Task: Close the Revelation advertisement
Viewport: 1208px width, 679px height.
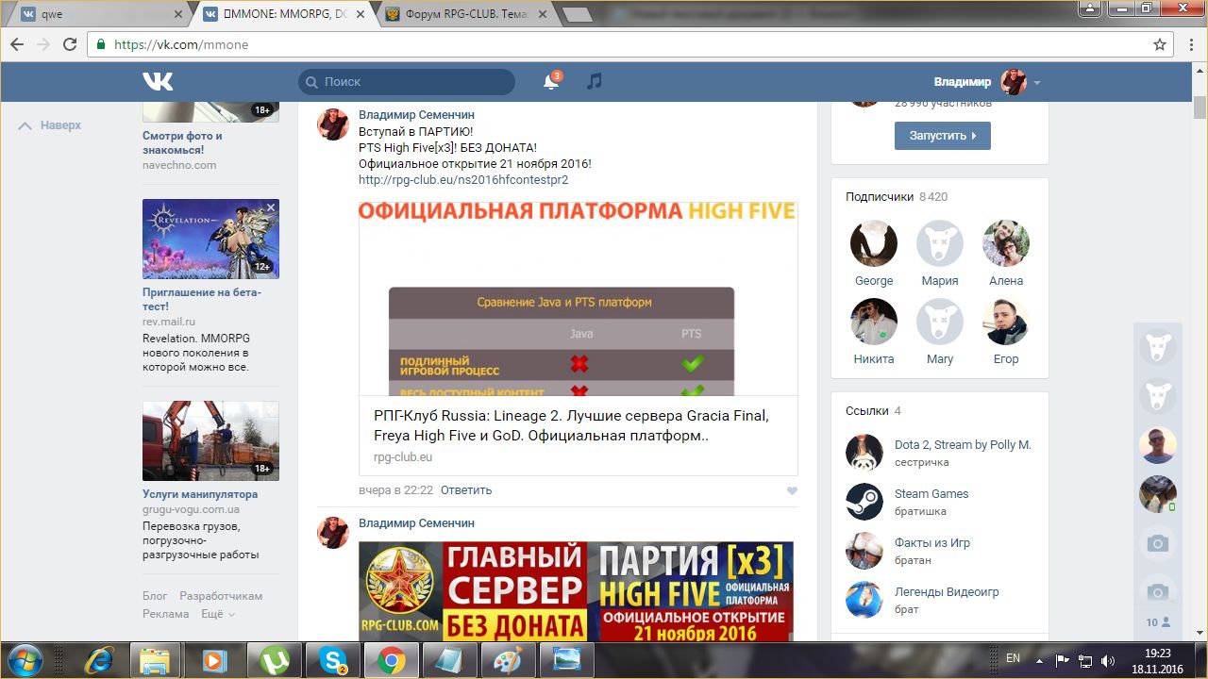Action: point(271,207)
